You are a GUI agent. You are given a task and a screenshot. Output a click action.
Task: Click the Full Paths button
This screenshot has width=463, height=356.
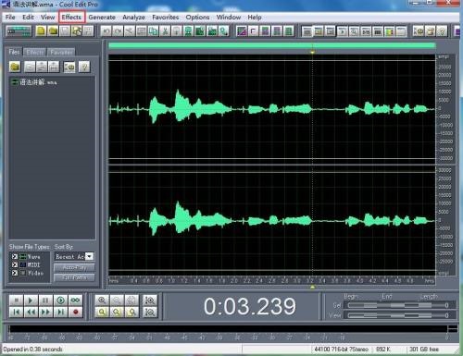[x=74, y=277]
